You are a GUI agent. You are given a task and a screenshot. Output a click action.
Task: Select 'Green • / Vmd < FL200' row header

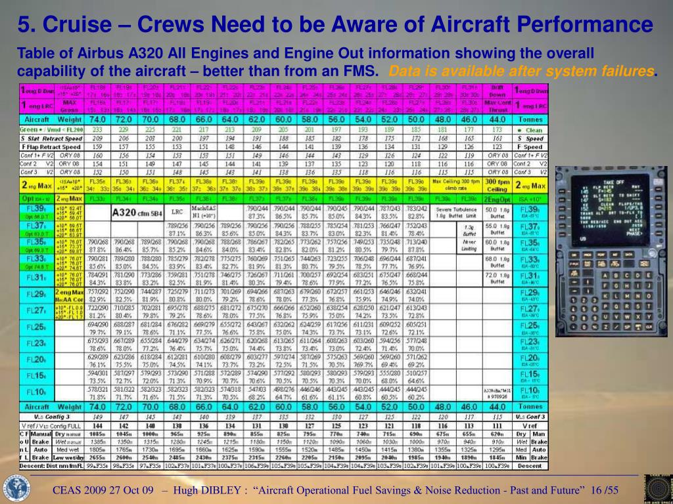click(51, 130)
